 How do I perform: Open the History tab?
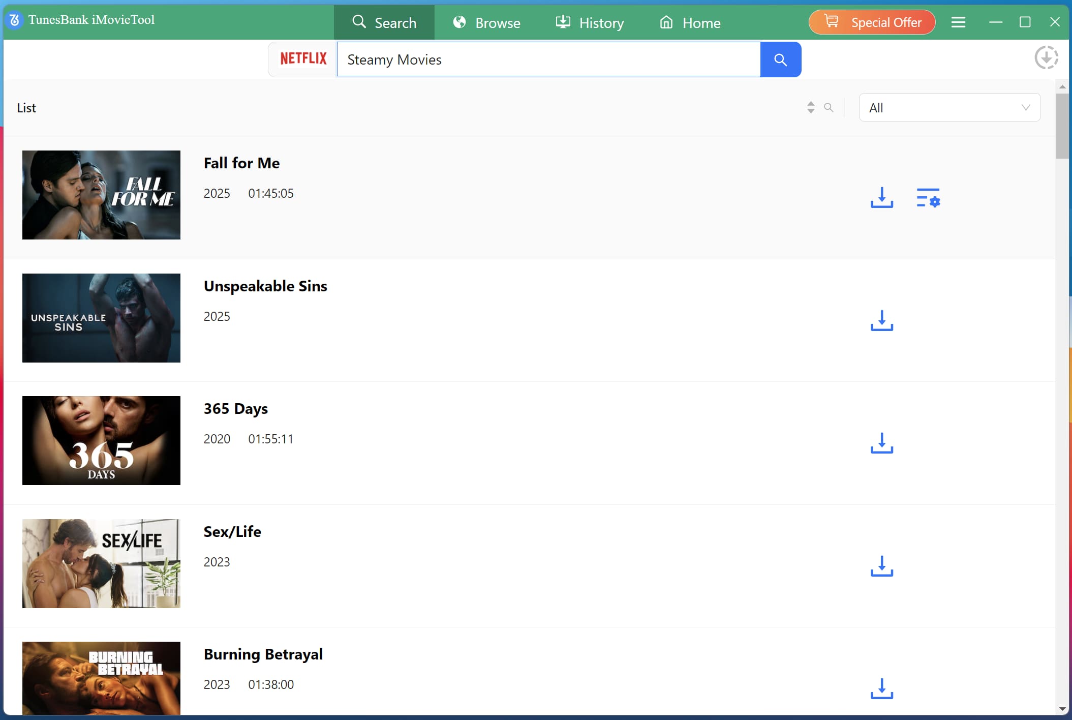tap(590, 23)
